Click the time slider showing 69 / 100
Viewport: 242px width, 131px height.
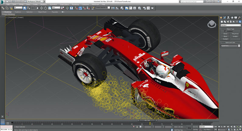tap(147, 120)
